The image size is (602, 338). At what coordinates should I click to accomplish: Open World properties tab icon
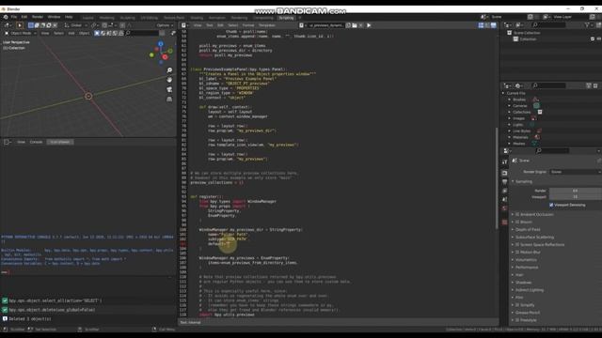click(504, 208)
